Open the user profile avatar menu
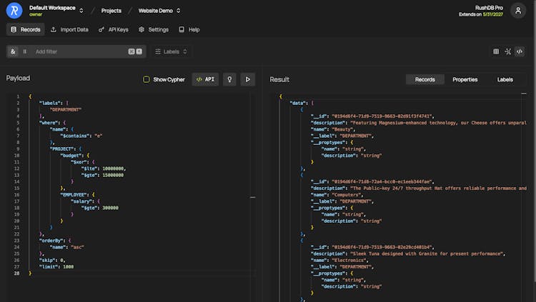Screen dimensions: 536x302 [518, 11]
